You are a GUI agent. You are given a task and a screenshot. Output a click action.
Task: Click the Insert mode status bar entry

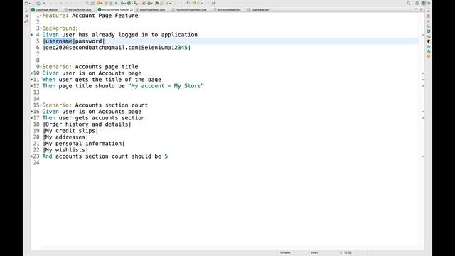pyautogui.click(x=314, y=252)
